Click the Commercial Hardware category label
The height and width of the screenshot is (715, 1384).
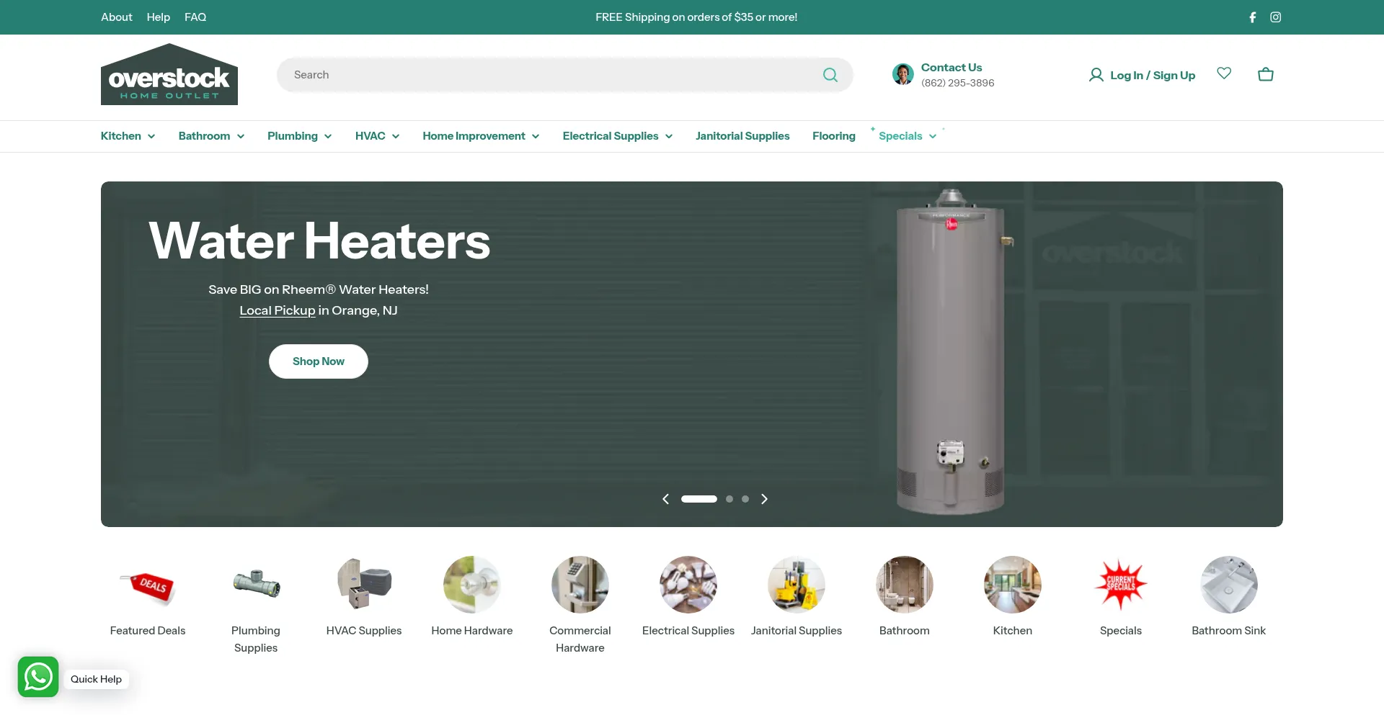pos(580,639)
